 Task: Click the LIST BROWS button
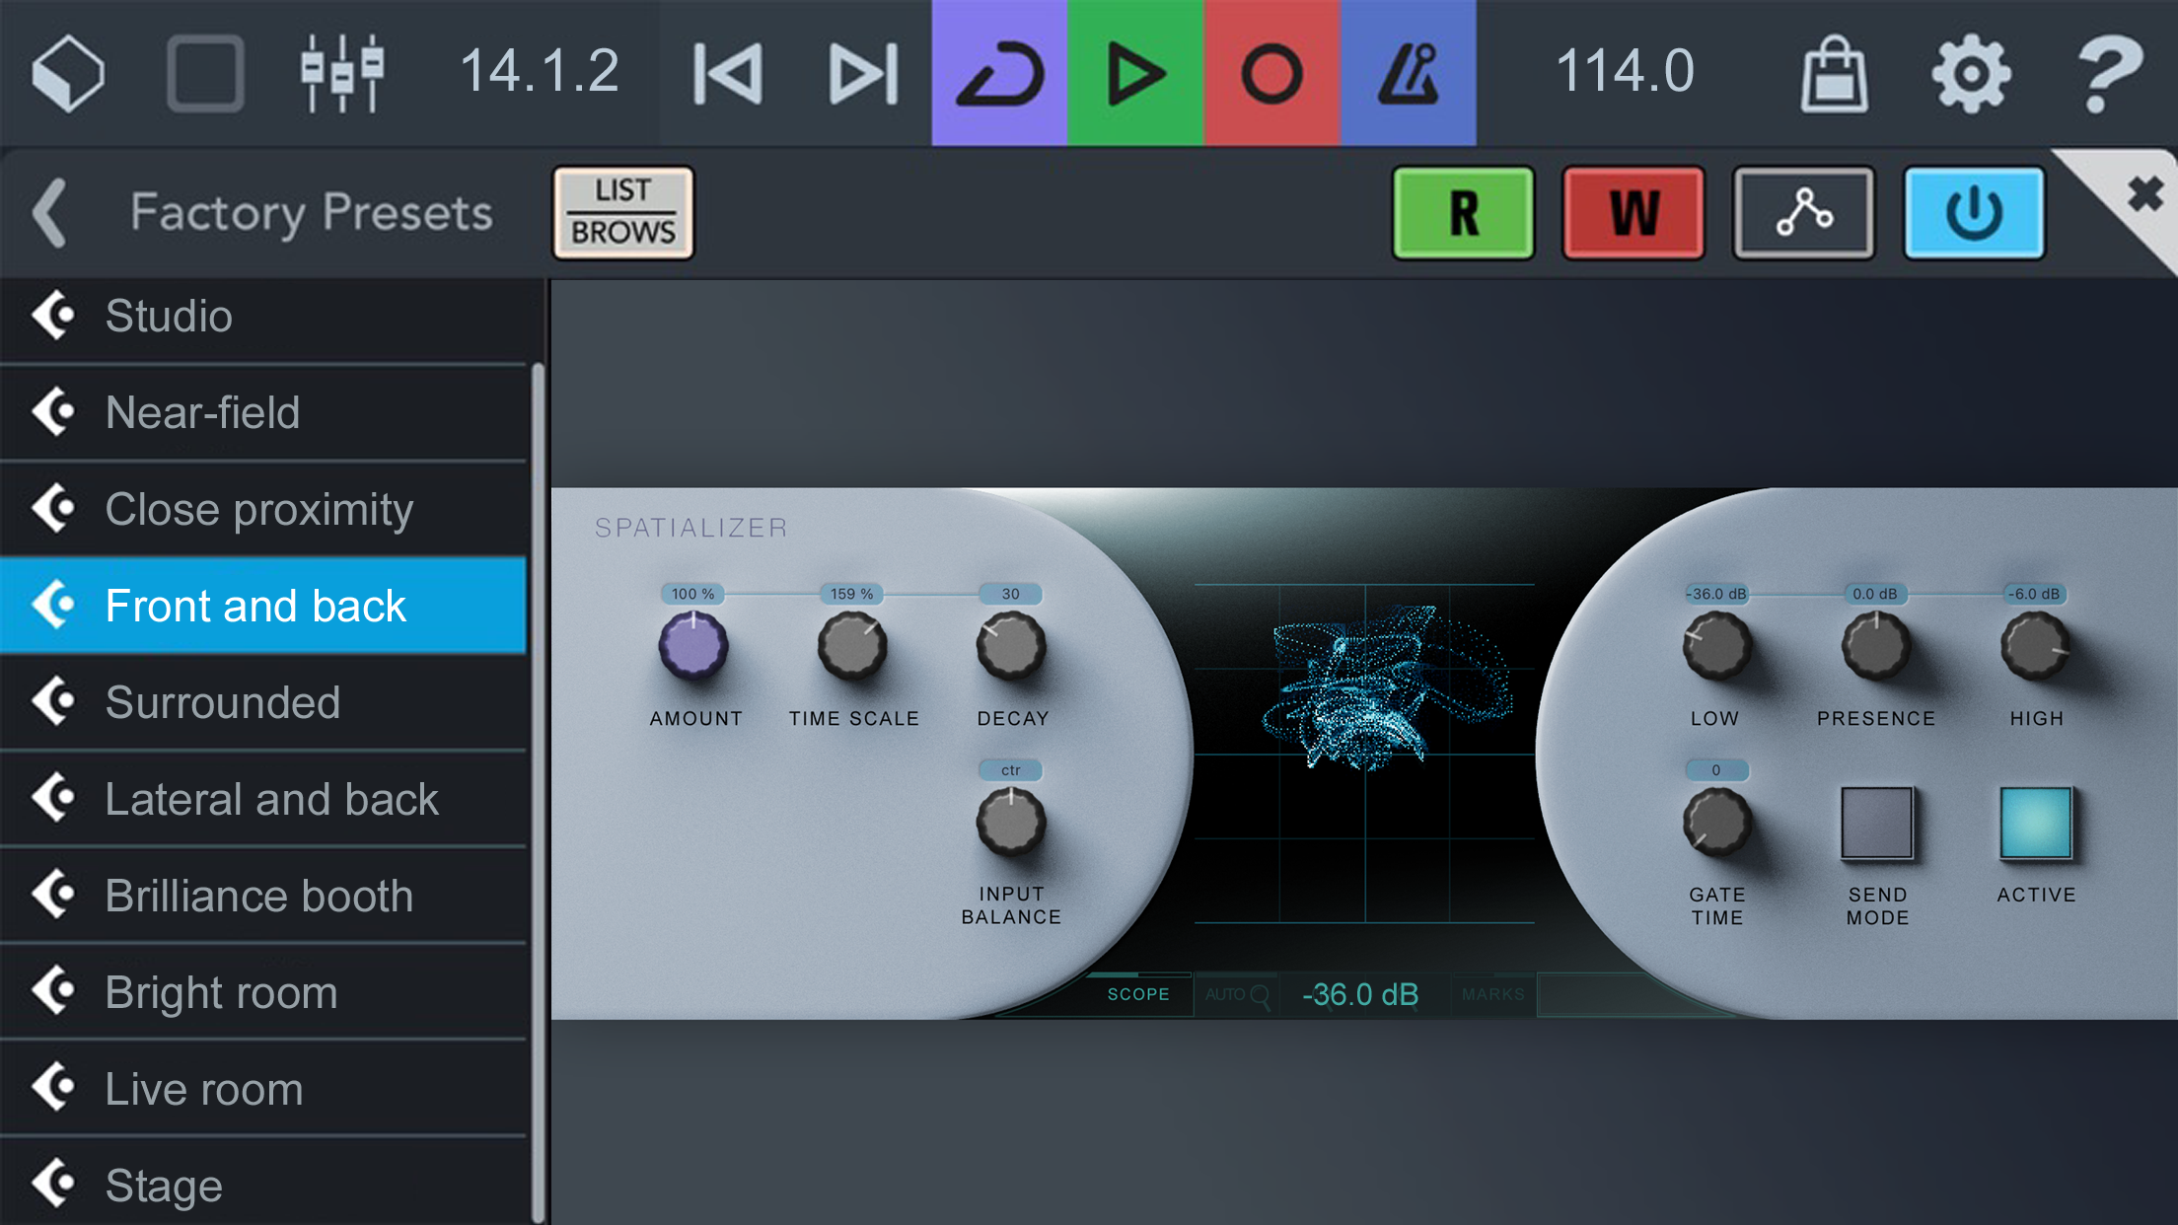(623, 212)
